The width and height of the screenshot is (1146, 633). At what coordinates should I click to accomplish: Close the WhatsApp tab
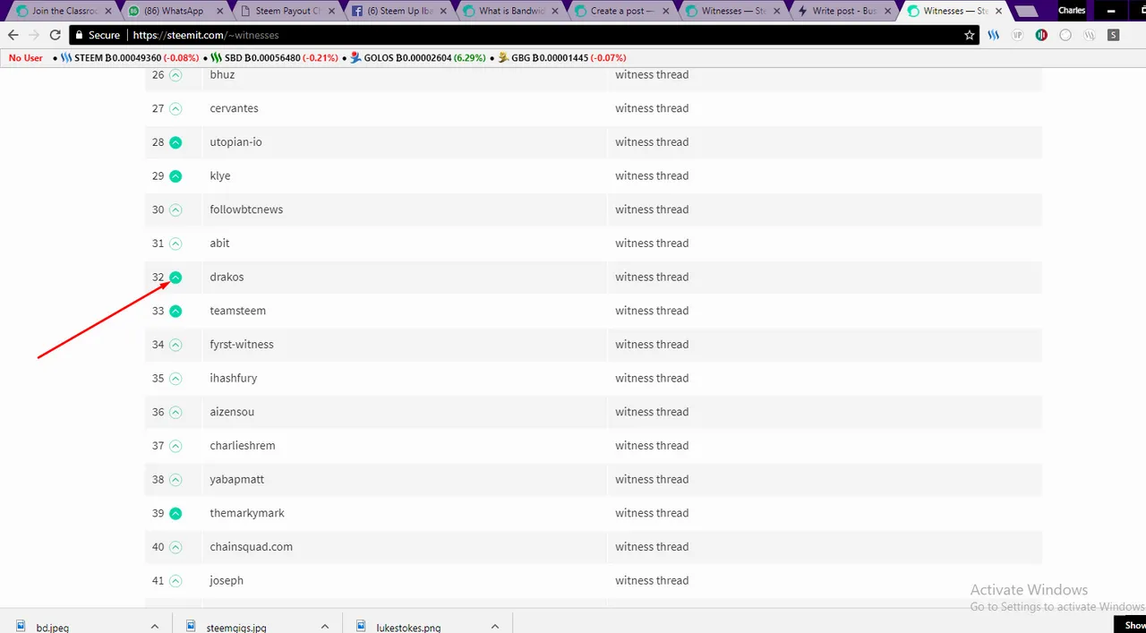(220, 12)
